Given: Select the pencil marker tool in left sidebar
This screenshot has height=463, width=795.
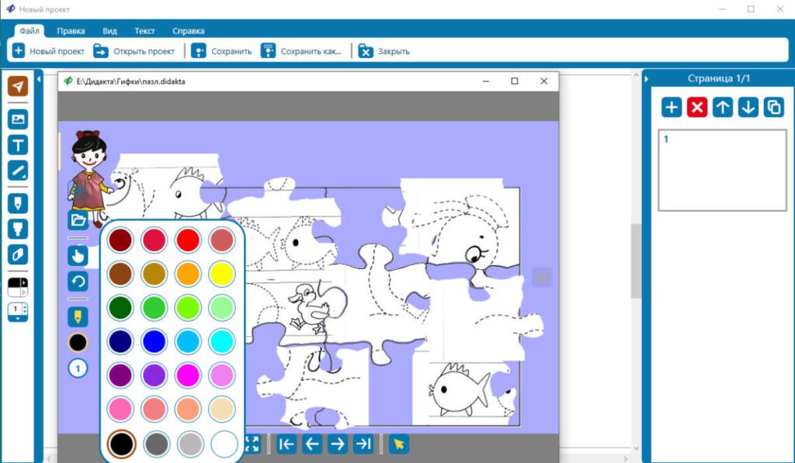Looking at the screenshot, I should click(x=18, y=204).
